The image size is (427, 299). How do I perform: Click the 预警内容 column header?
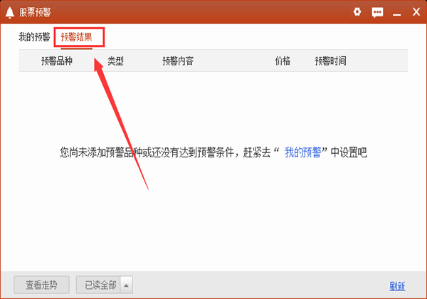coord(178,61)
